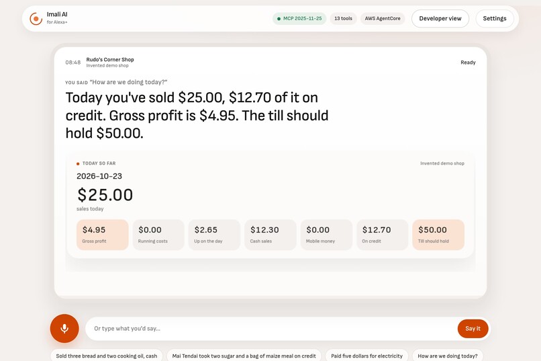Click the Say it button
541x361 pixels.
coord(473,329)
